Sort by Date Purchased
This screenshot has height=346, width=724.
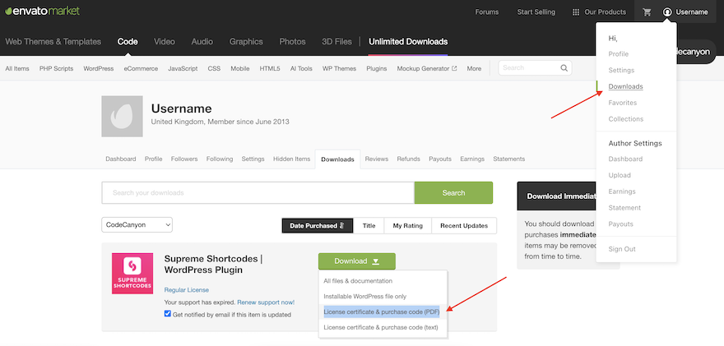[x=318, y=225]
